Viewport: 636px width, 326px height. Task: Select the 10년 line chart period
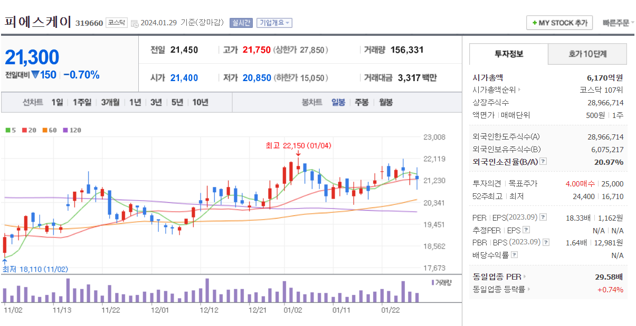point(200,102)
